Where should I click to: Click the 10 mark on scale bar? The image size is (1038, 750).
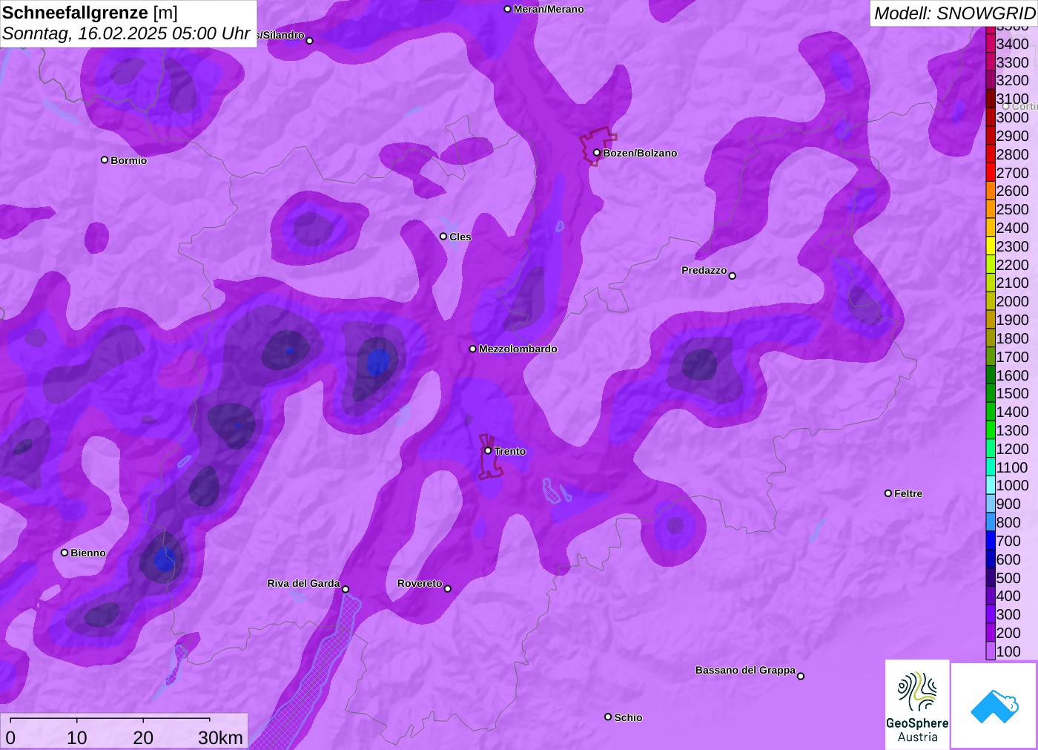tap(77, 737)
